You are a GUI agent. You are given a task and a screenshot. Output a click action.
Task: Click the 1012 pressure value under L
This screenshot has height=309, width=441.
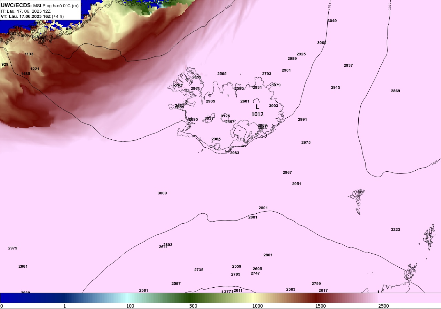(257, 114)
